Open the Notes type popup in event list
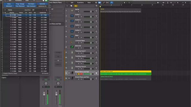 point(10,10)
